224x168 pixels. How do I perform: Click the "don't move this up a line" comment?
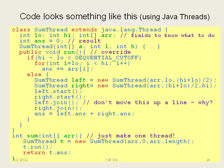click(153, 103)
